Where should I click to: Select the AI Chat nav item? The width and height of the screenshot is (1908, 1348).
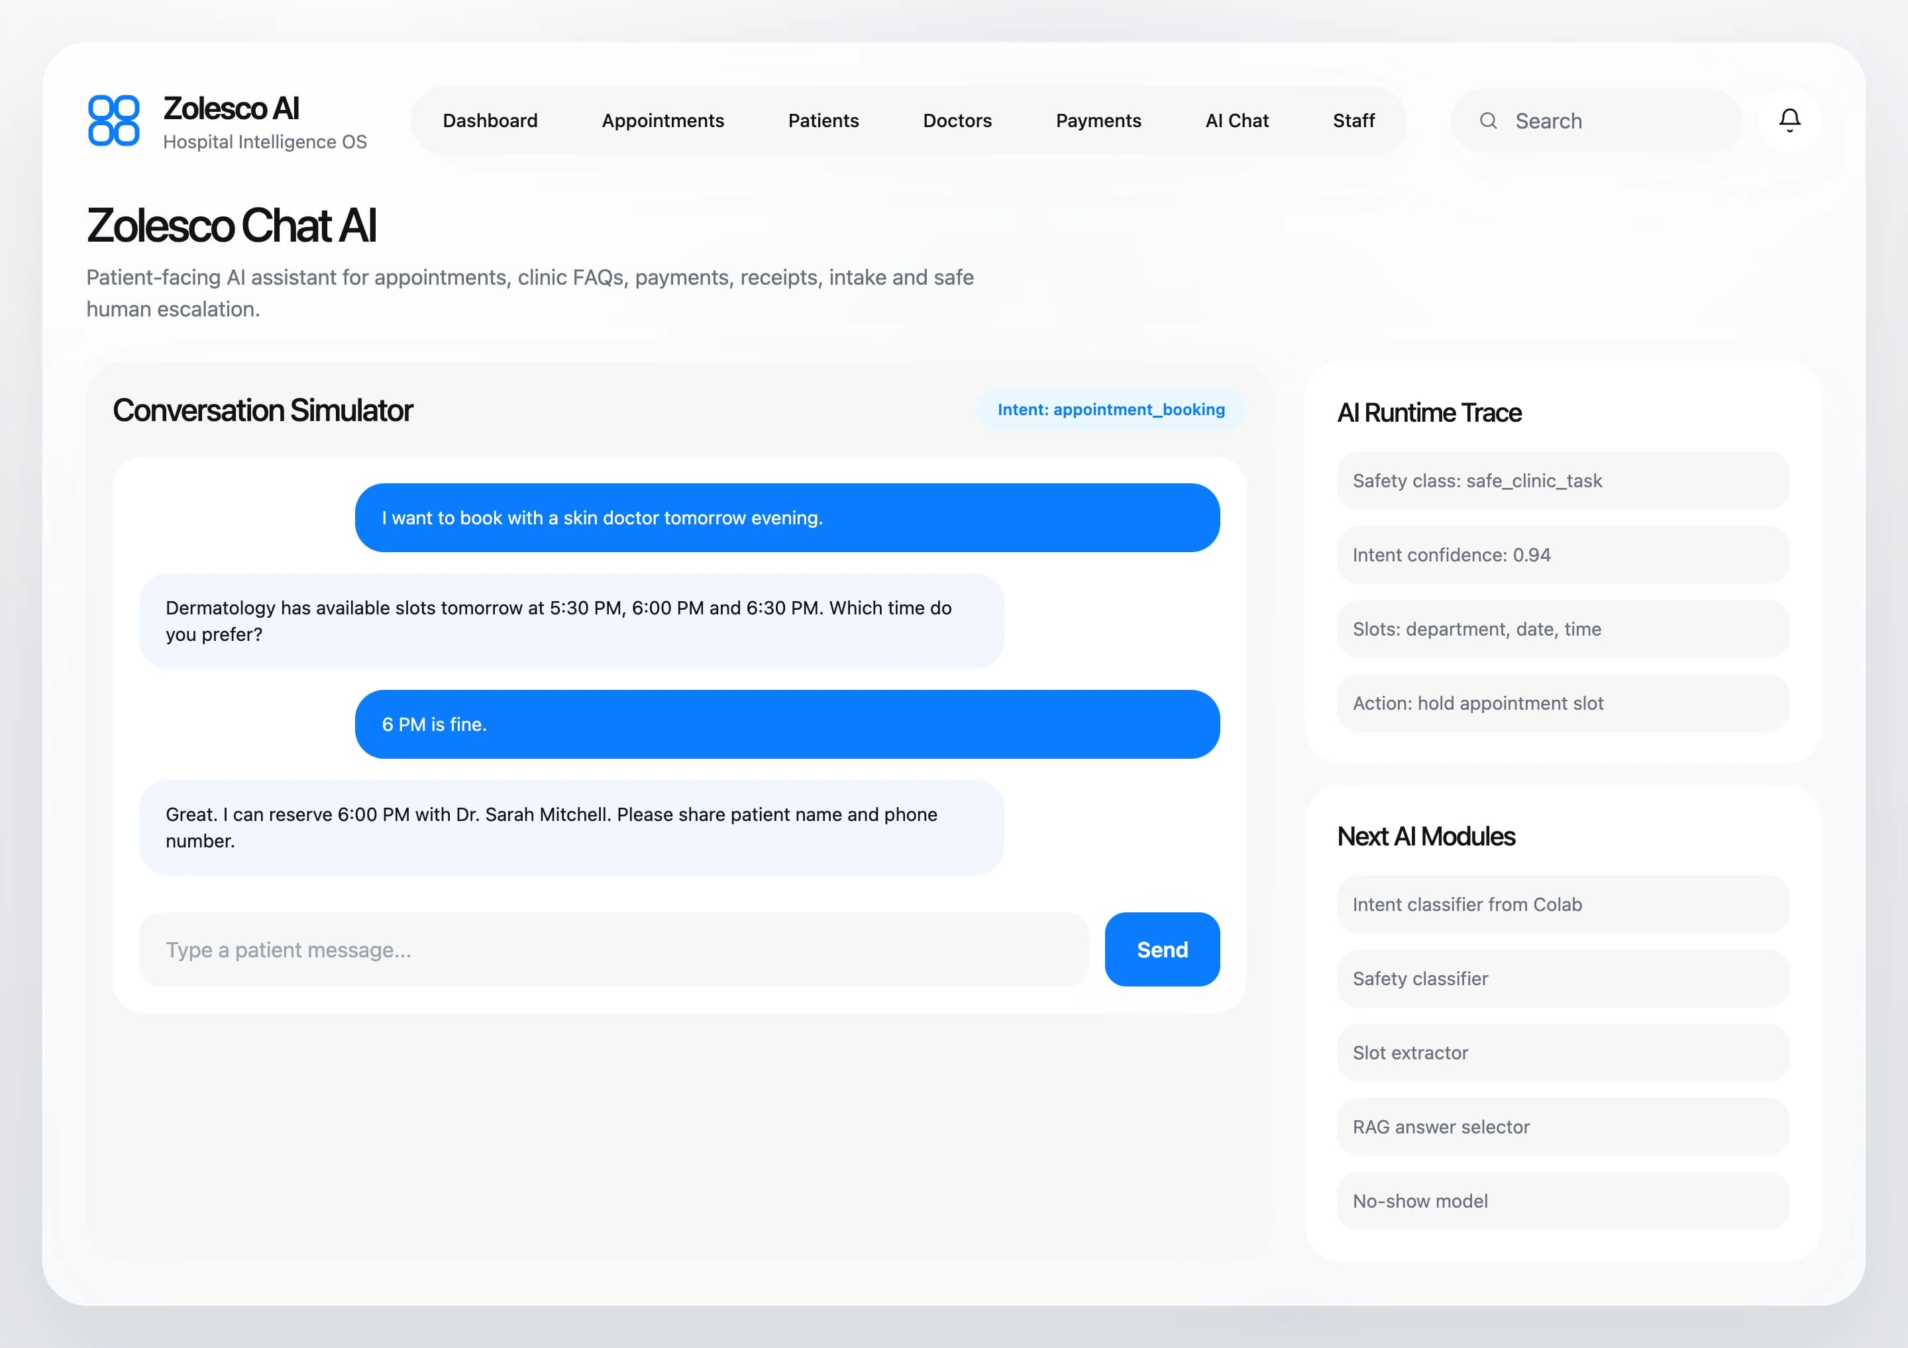click(1236, 120)
